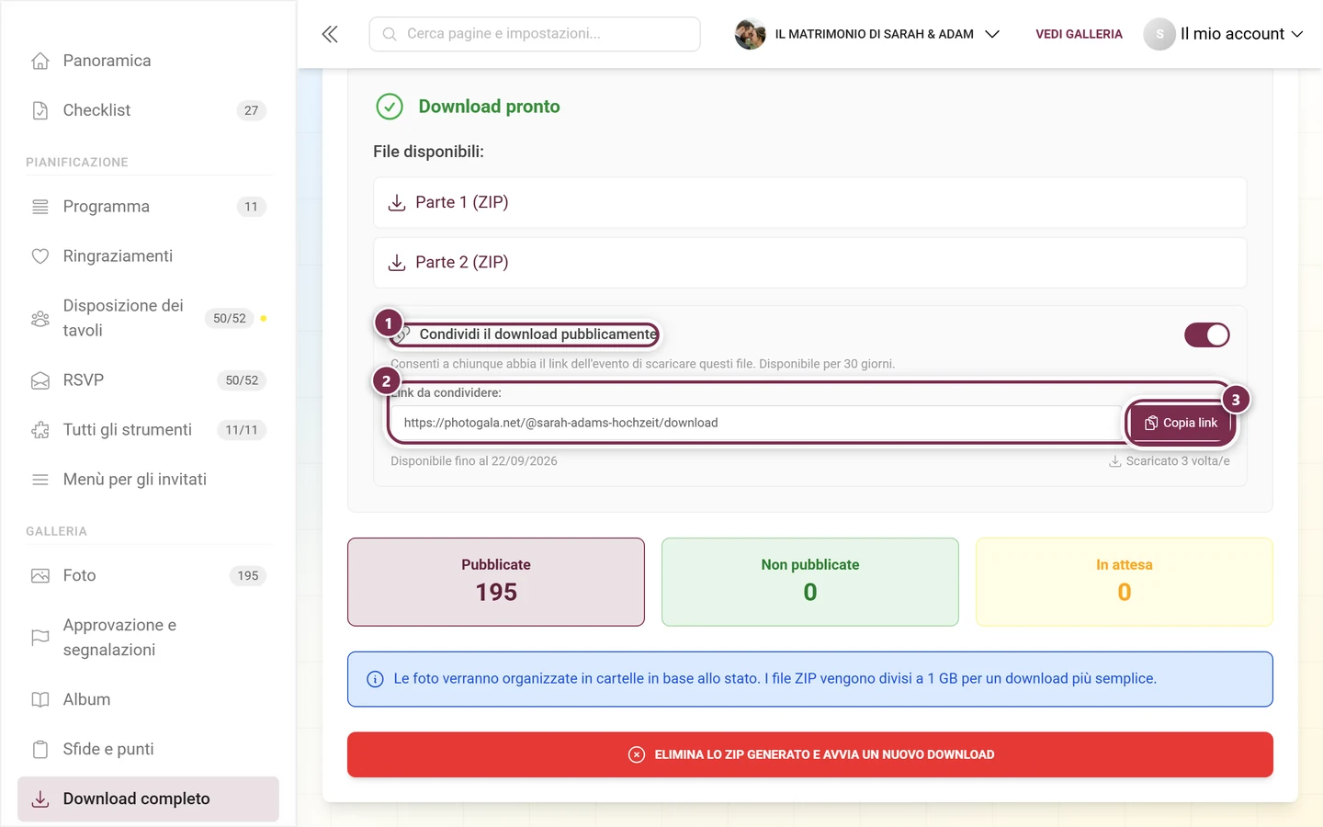Click 'Disponibile fino al 22/09/2026' text

pyautogui.click(x=474, y=461)
